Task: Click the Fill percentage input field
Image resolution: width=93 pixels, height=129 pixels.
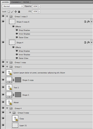Action: tap(35, 12)
